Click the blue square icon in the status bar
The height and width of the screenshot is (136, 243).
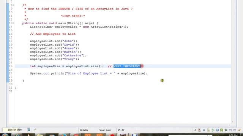pyautogui.click(x=217, y=130)
